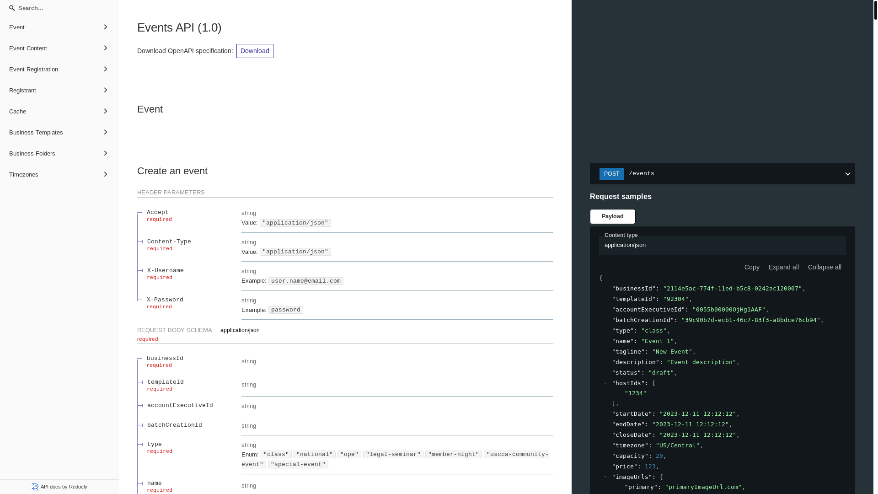Expand the Business Folders chevron
The width and height of the screenshot is (878, 494).
(x=105, y=153)
